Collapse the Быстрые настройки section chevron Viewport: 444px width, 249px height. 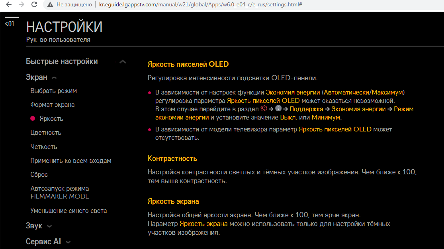click(x=123, y=62)
